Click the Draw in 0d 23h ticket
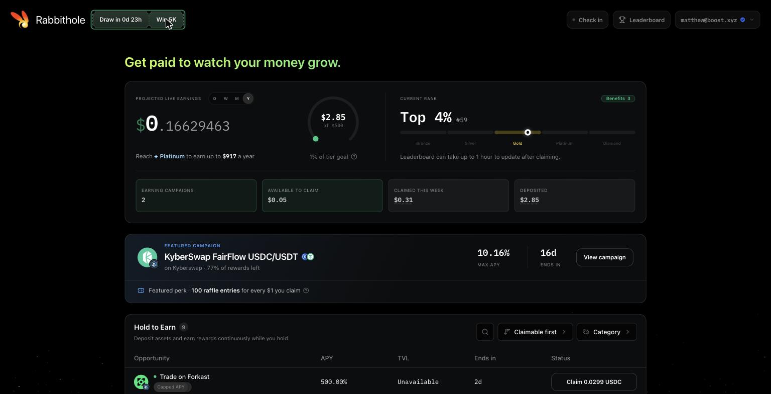 (x=120, y=20)
